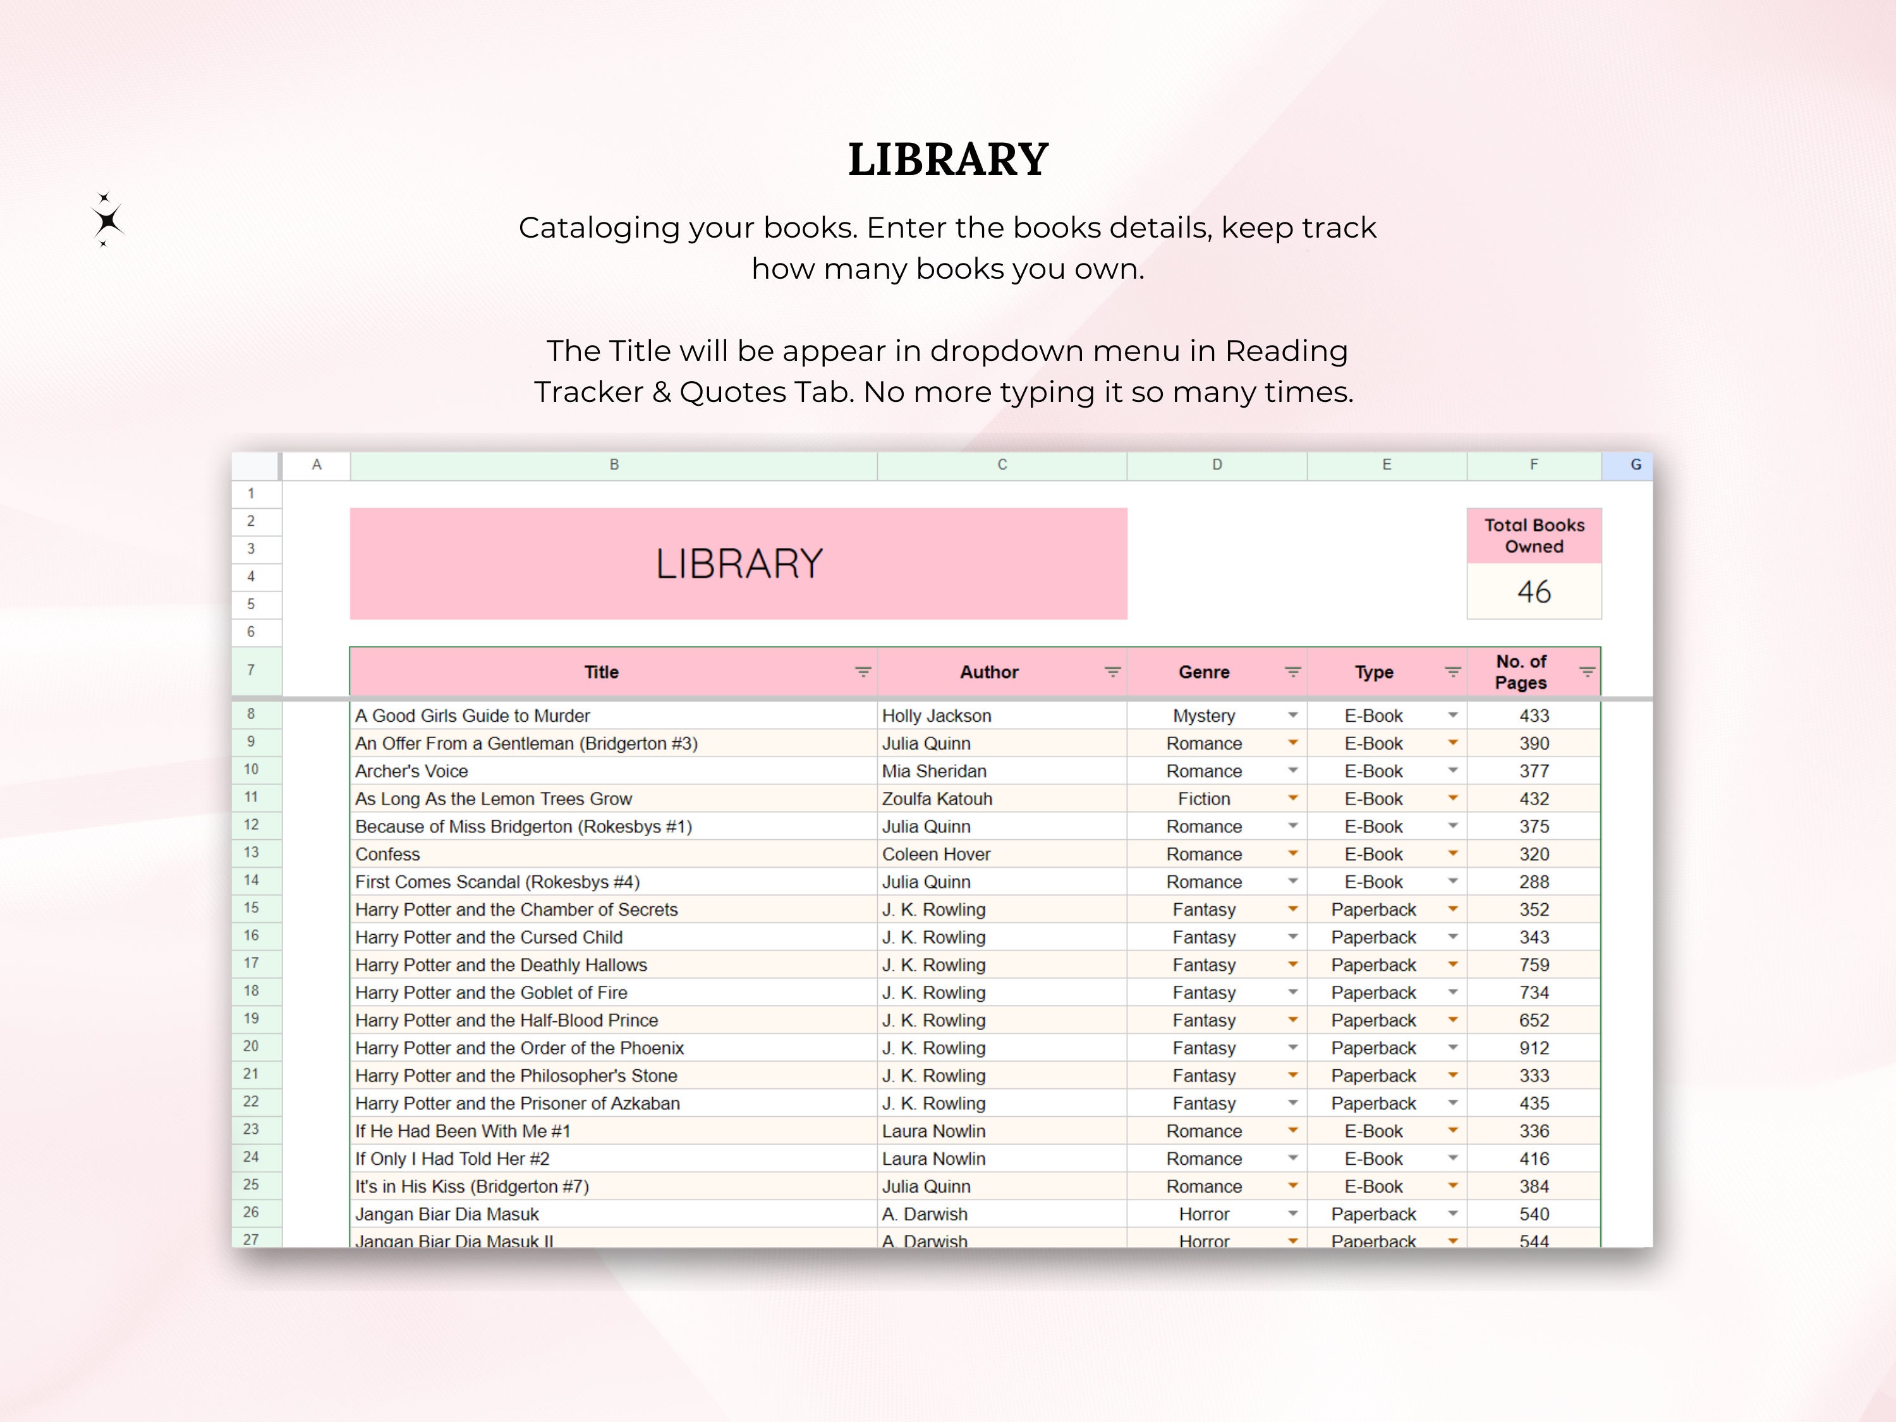Click the Title column header cell
Viewport: 1896px width, 1422px height.
[x=614, y=672]
